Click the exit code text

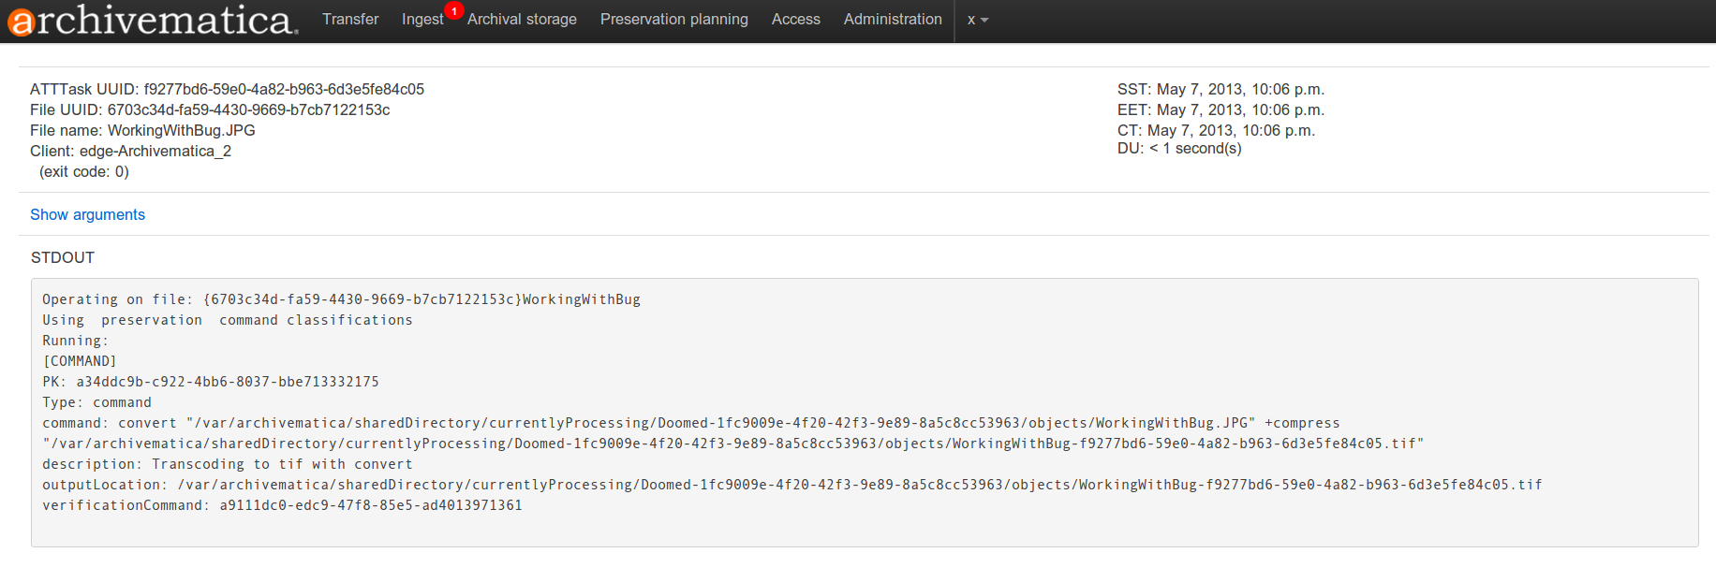[84, 172]
